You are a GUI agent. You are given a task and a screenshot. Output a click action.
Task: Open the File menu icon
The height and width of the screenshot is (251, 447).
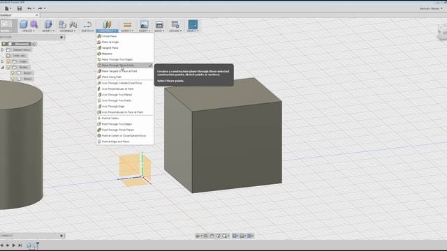tap(6, 8)
